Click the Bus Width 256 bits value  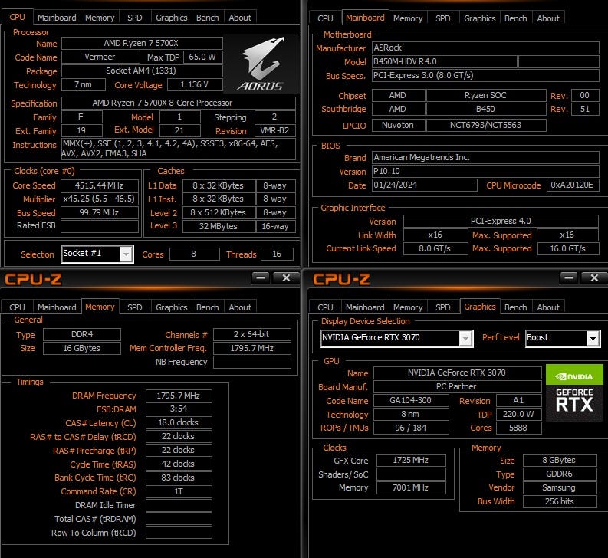coord(560,501)
